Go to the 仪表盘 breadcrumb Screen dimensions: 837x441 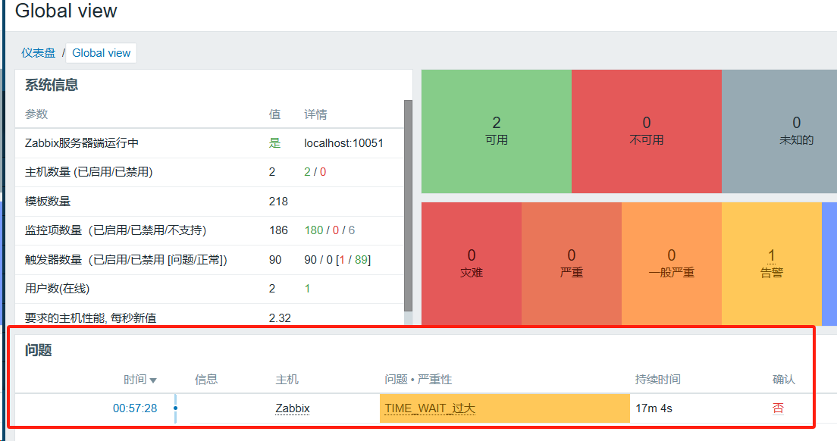[39, 53]
